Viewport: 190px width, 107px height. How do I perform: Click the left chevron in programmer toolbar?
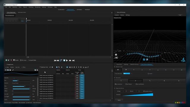click(77, 67)
